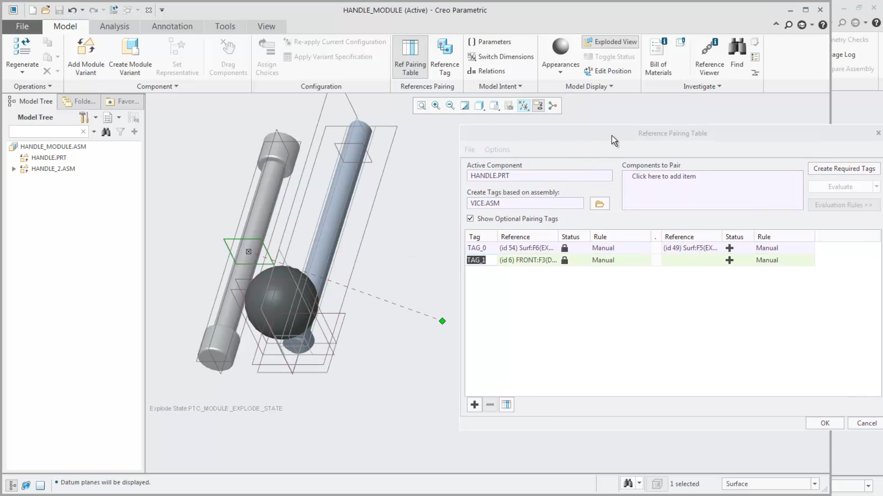Click OK in Reference Pairing Table
This screenshot has height=496, width=883.
(825, 423)
